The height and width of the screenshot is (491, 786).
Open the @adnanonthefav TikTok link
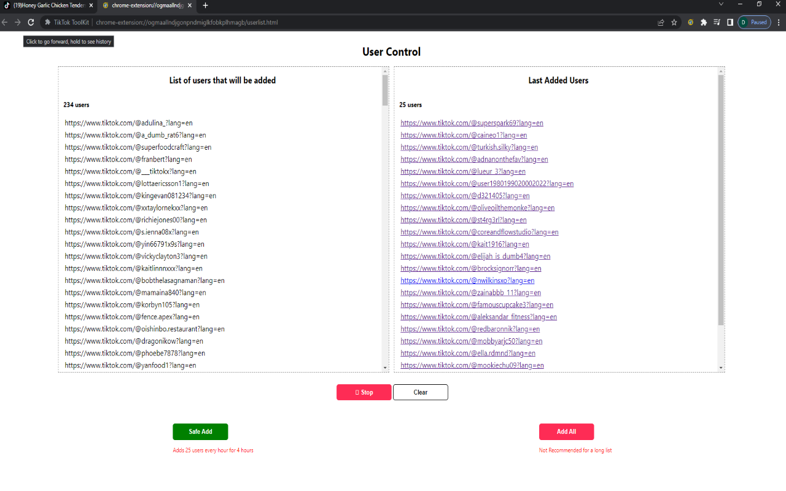coord(474,159)
